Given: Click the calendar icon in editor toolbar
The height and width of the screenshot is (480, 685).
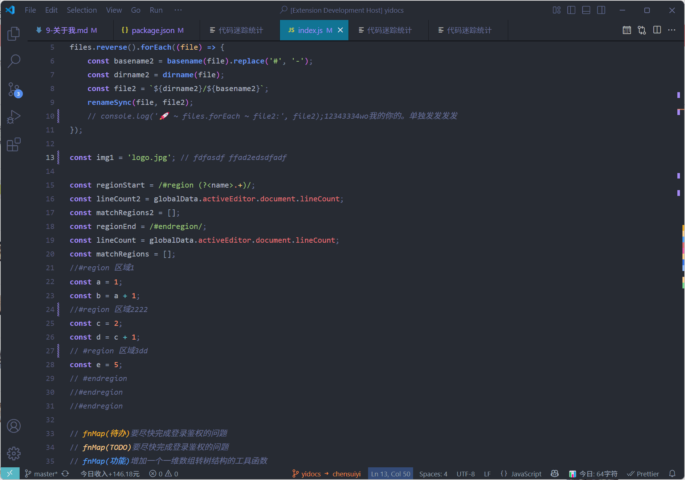Looking at the screenshot, I should [627, 30].
